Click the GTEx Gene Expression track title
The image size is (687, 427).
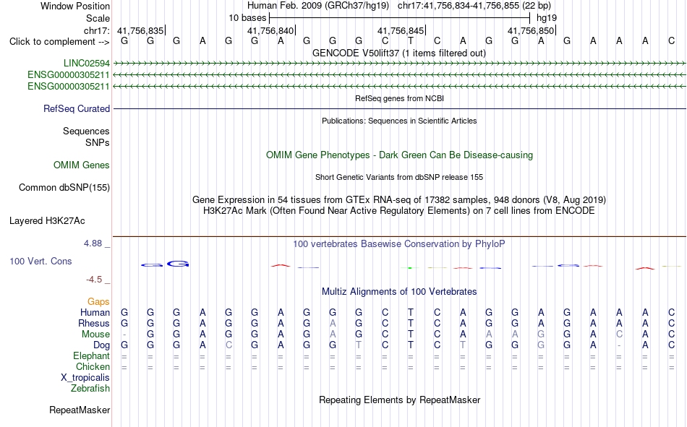click(x=399, y=199)
